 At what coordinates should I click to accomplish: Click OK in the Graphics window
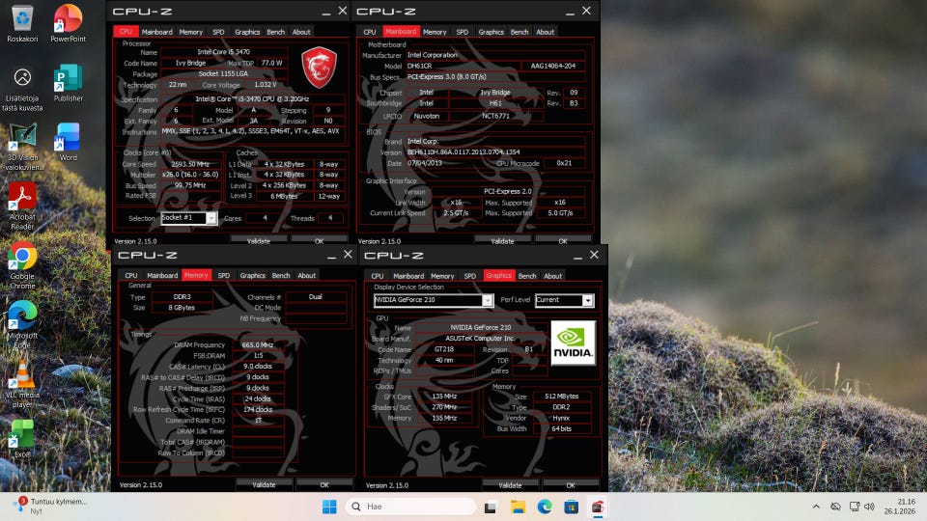[x=571, y=485]
